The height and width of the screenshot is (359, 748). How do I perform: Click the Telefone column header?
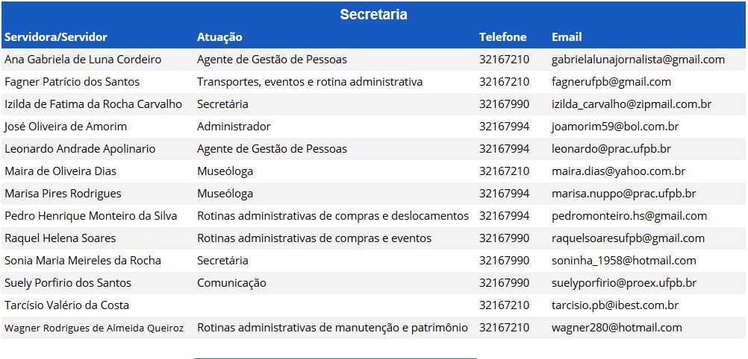(502, 37)
